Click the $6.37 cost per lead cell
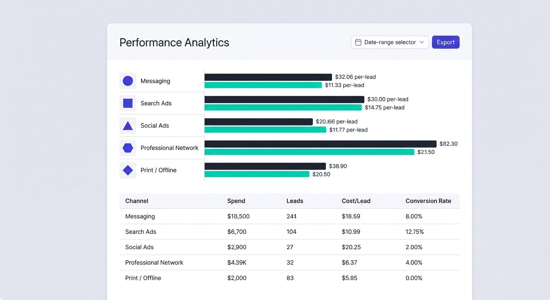Viewport: 550px width, 300px height. tap(349, 262)
